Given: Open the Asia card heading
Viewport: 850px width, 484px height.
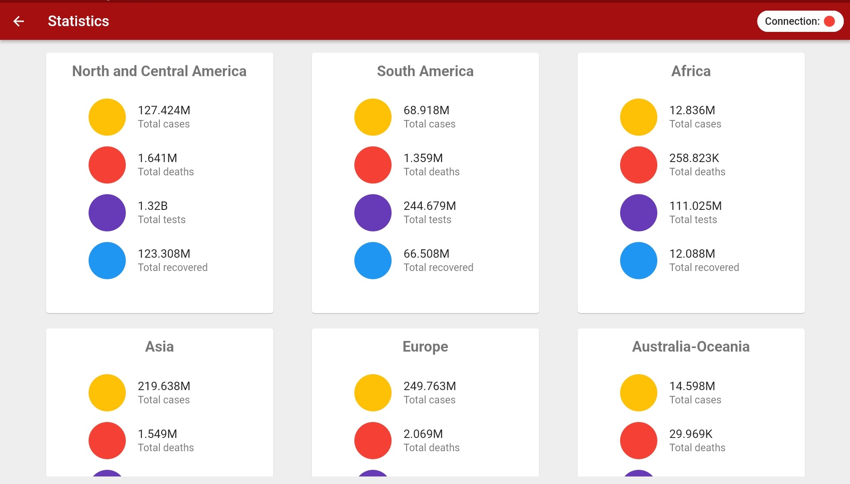Looking at the screenshot, I should click(159, 346).
